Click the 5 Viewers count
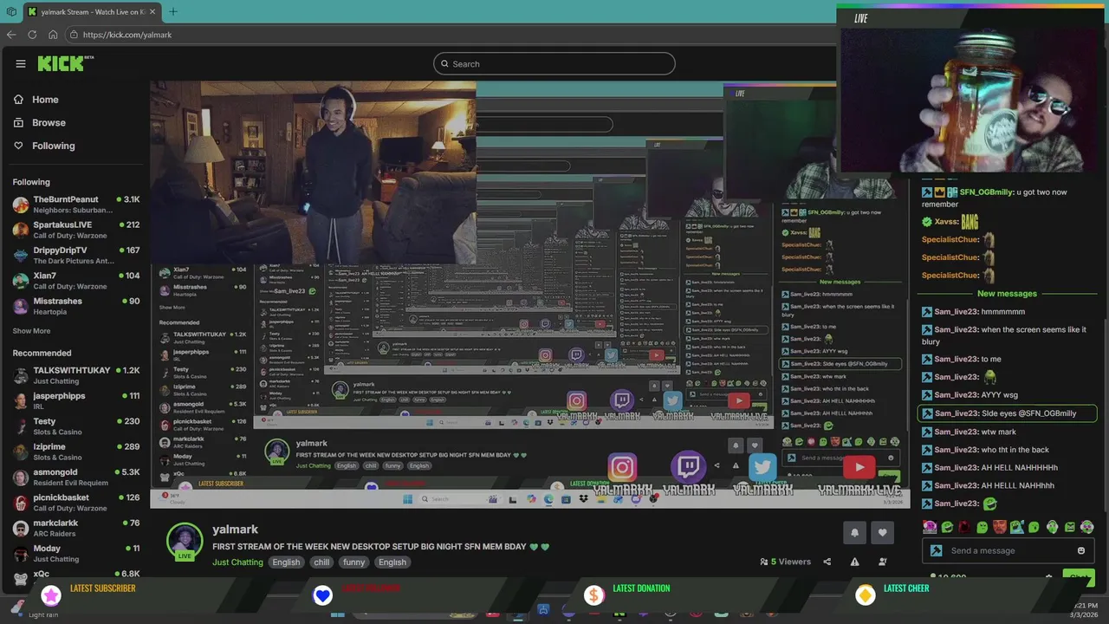This screenshot has width=1109, height=624. point(785,562)
